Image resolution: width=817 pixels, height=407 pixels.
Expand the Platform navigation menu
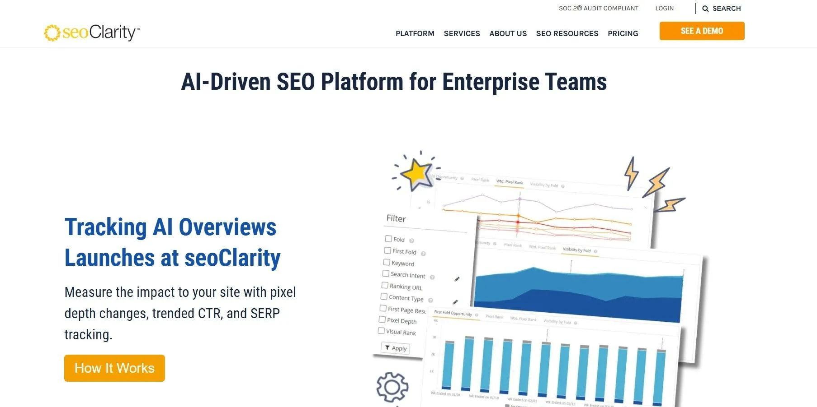pos(415,33)
